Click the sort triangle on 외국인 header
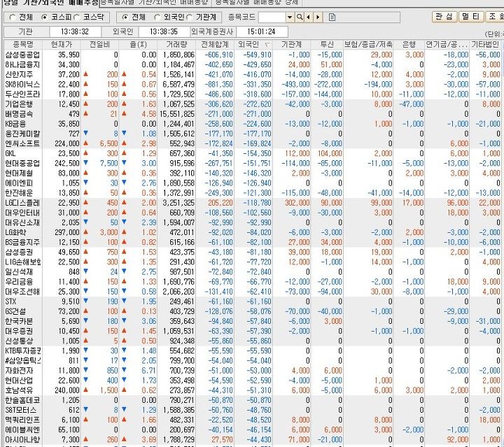The image size is (504, 447). click(267, 45)
